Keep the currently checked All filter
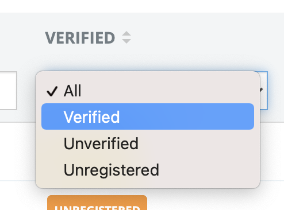 [148, 91]
